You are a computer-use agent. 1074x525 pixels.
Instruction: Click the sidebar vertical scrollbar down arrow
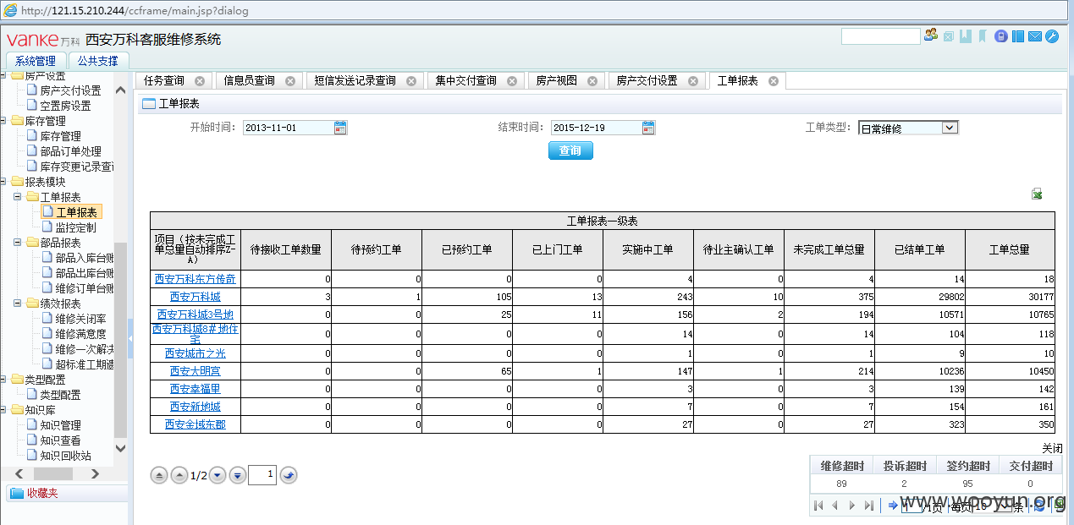click(x=120, y=449)
